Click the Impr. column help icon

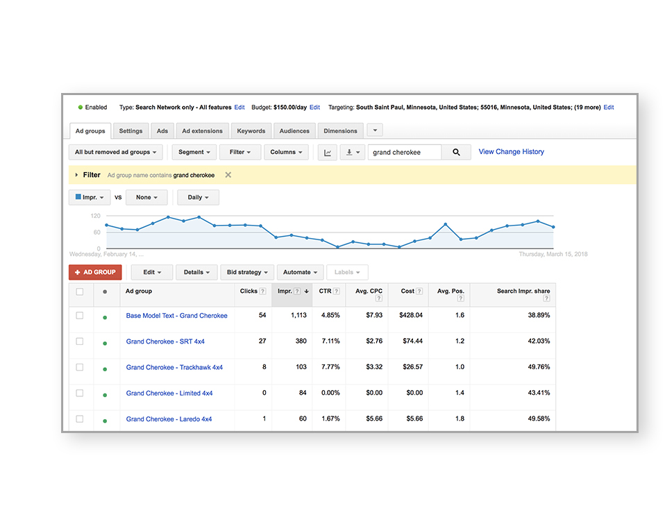coord(297,291)
